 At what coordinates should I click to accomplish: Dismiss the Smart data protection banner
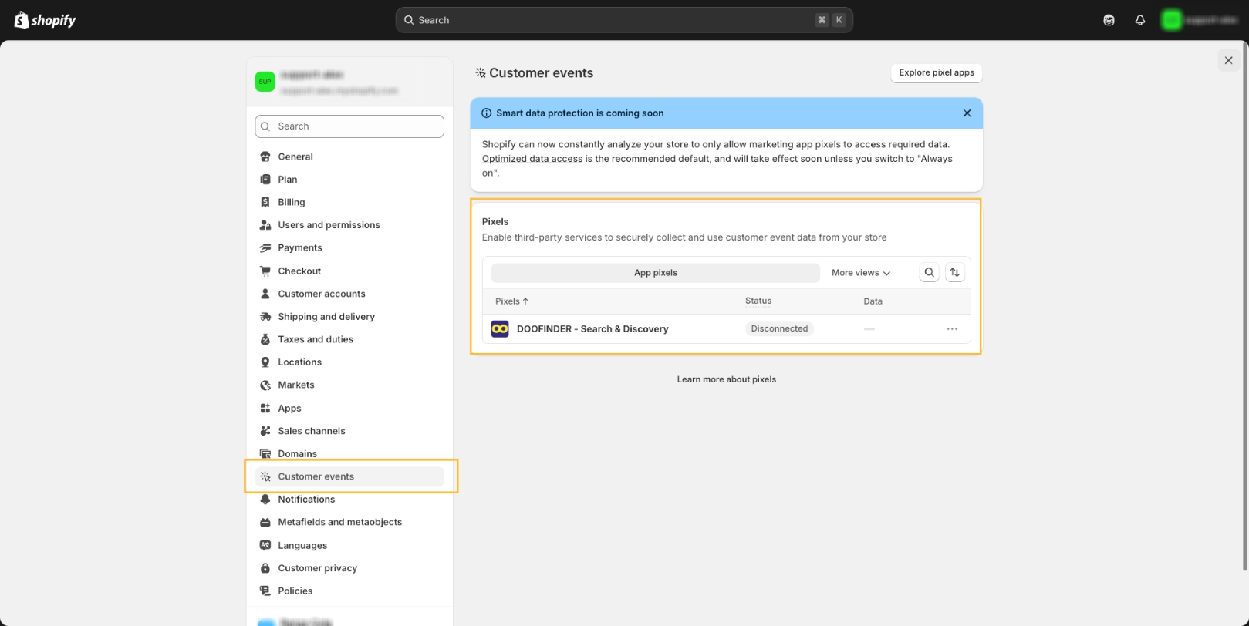[967, 113]
